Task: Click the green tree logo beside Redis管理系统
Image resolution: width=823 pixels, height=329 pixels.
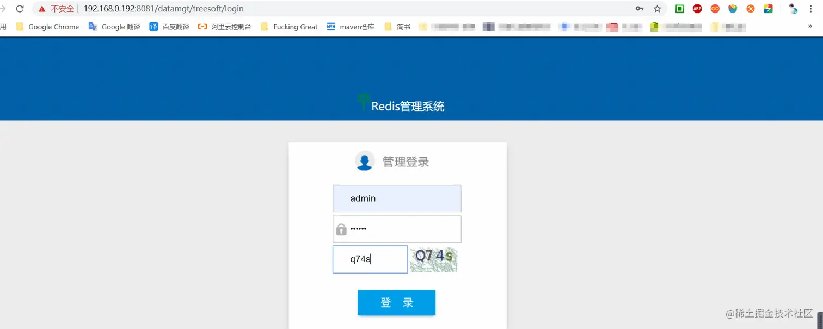Action: (x=363, y=102)
